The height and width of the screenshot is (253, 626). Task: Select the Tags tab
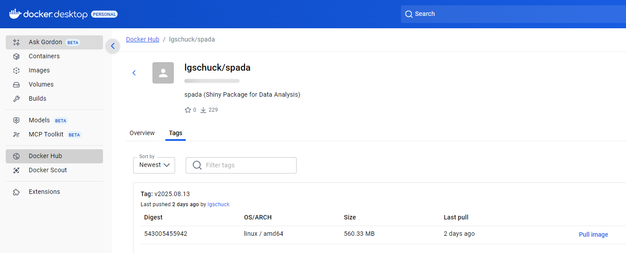click(x=176, y=133)
